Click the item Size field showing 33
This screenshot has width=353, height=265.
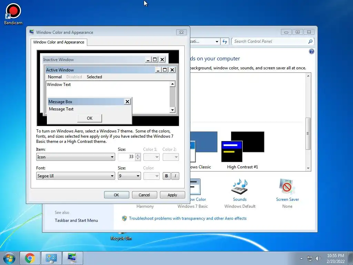pyautogui.click(x=127, y=157)
